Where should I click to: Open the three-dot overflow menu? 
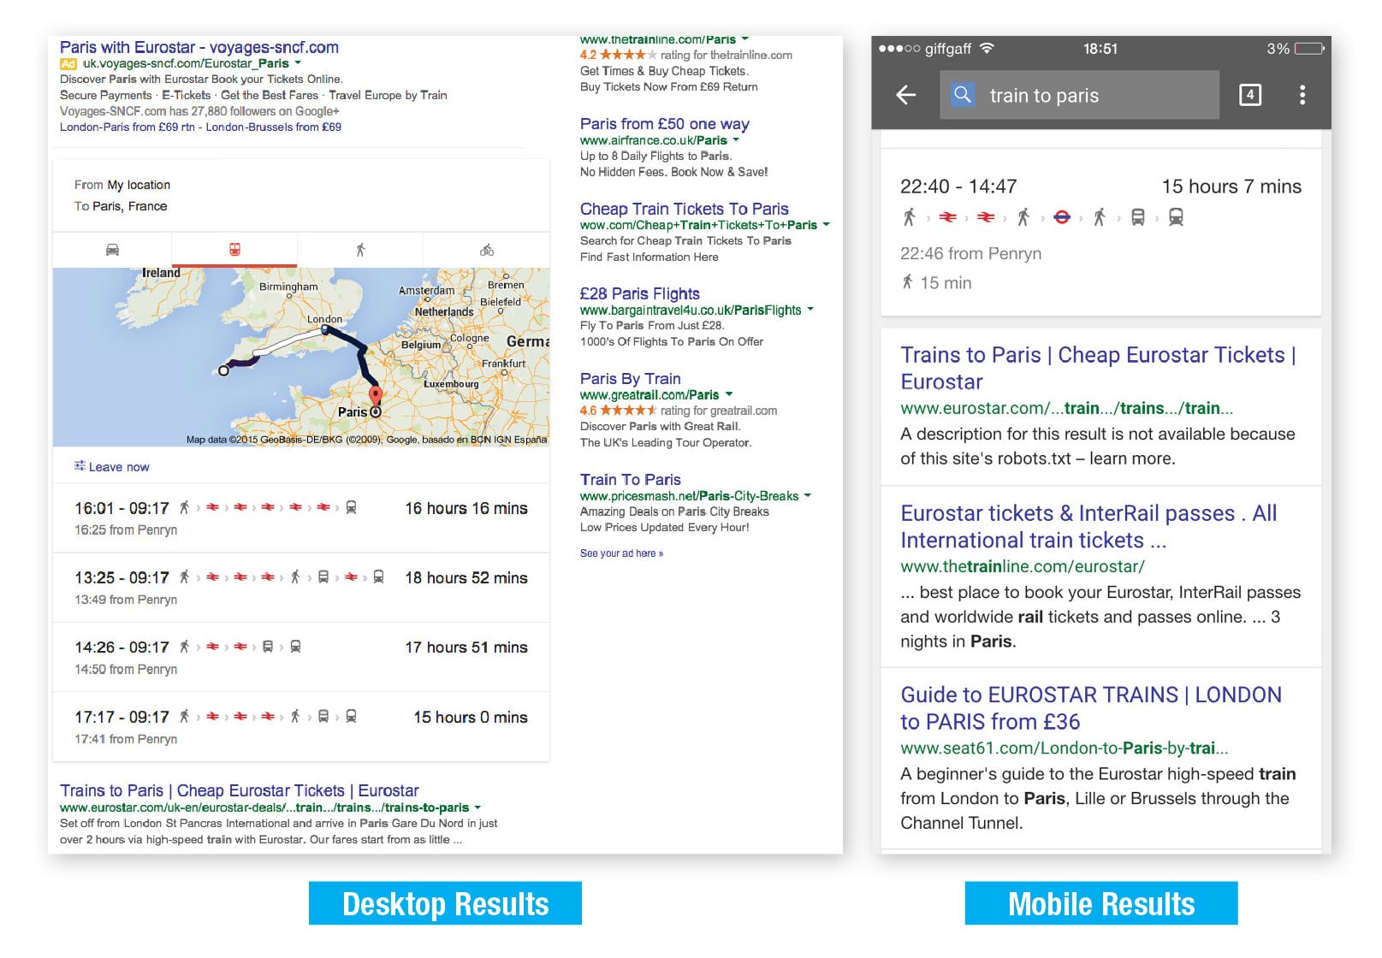[x=1302, y=95]
